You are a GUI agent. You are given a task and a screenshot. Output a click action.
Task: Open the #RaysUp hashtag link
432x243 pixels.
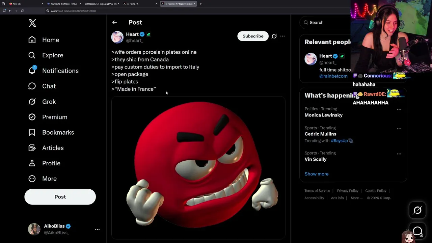click(339, 141)
